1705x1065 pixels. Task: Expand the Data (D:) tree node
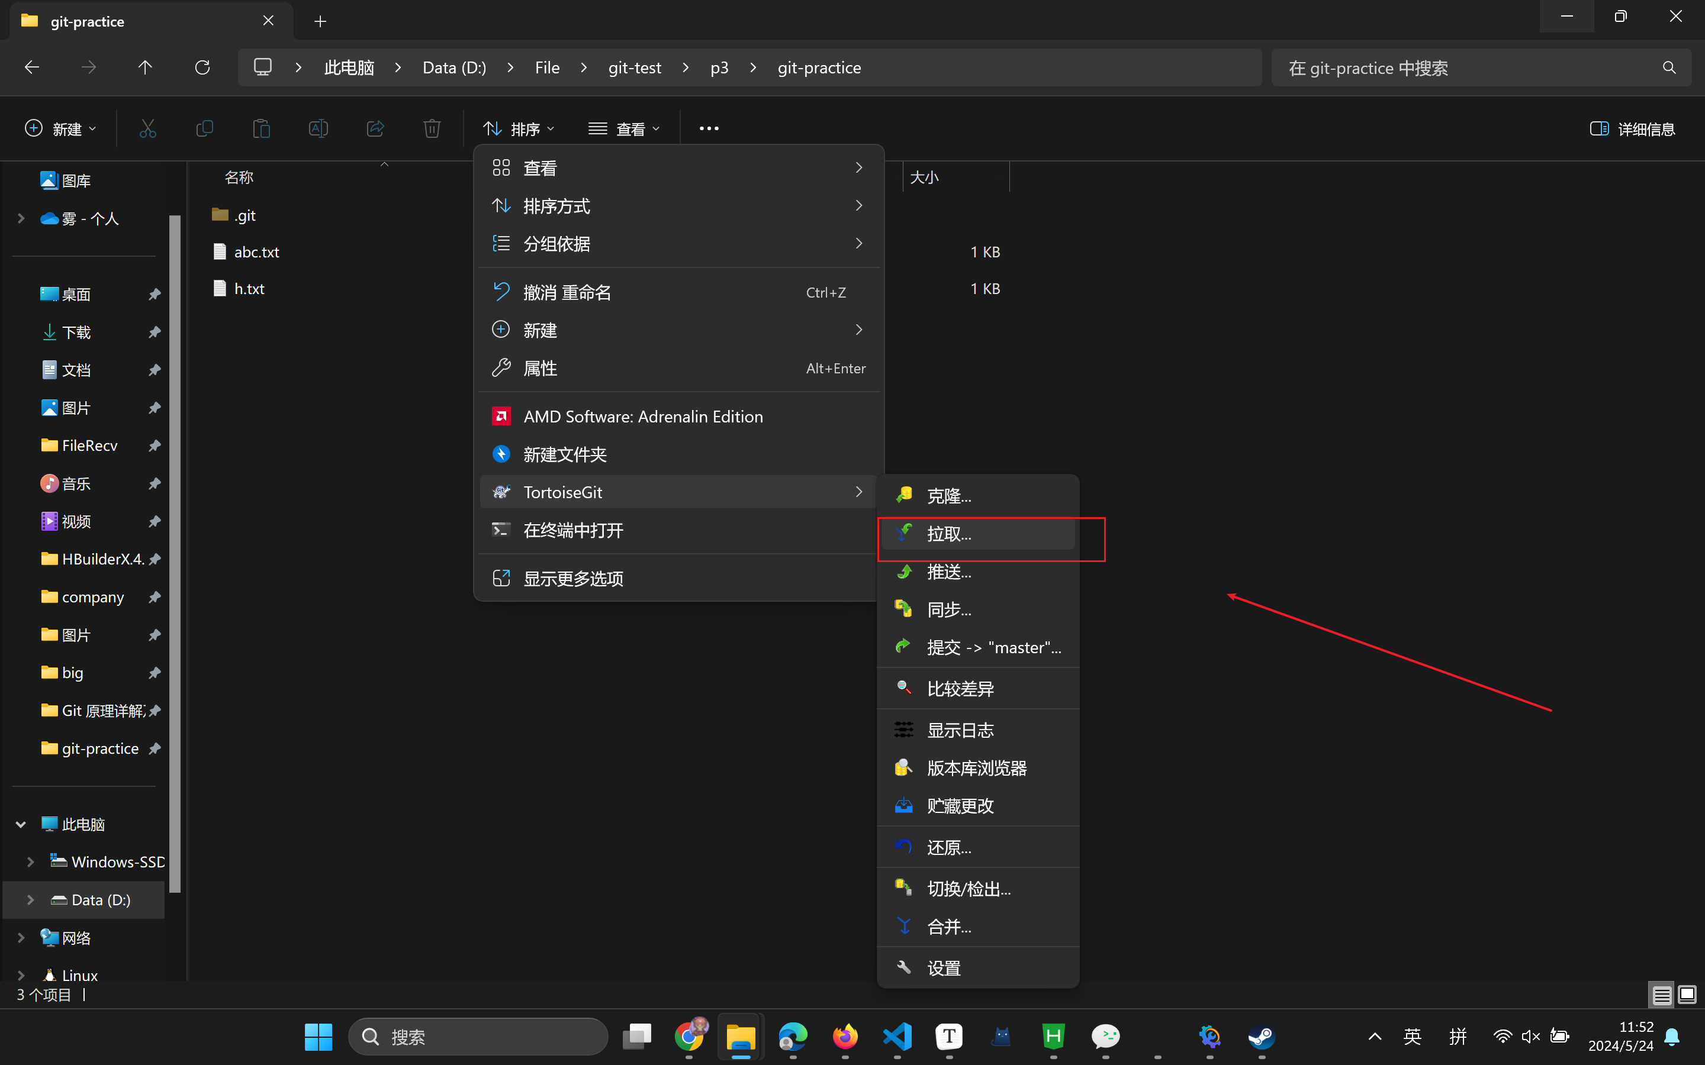click(x=30, y=899)
